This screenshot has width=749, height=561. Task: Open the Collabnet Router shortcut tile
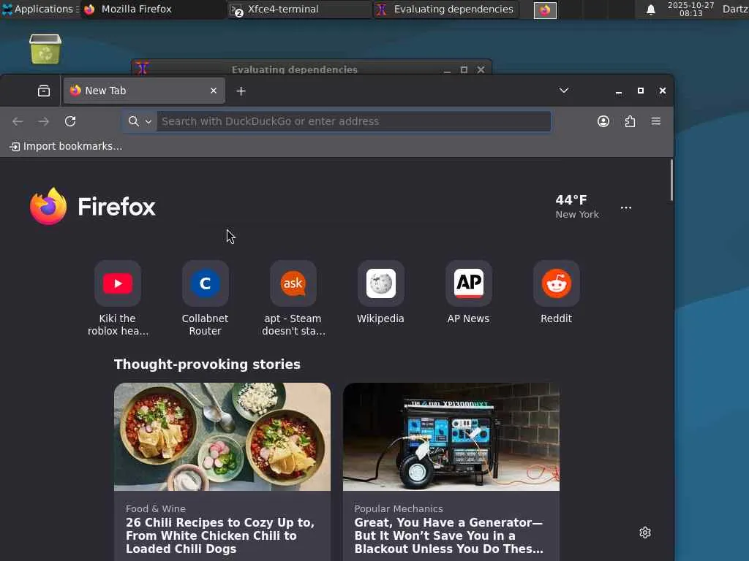tap(206, 298)
